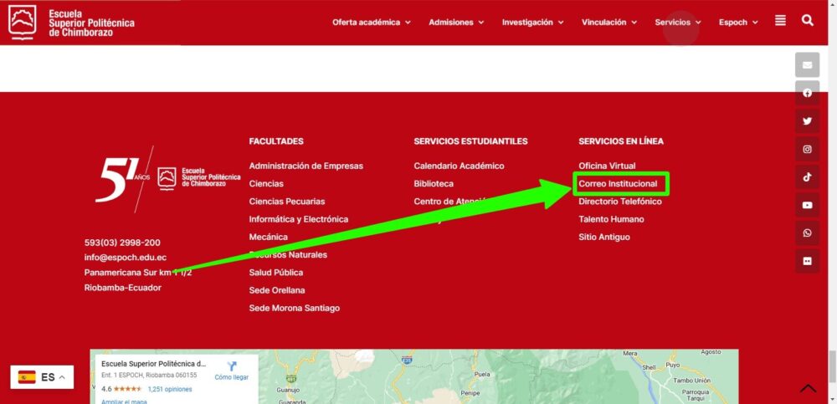Expand Admisiones menu

(456, 23)
